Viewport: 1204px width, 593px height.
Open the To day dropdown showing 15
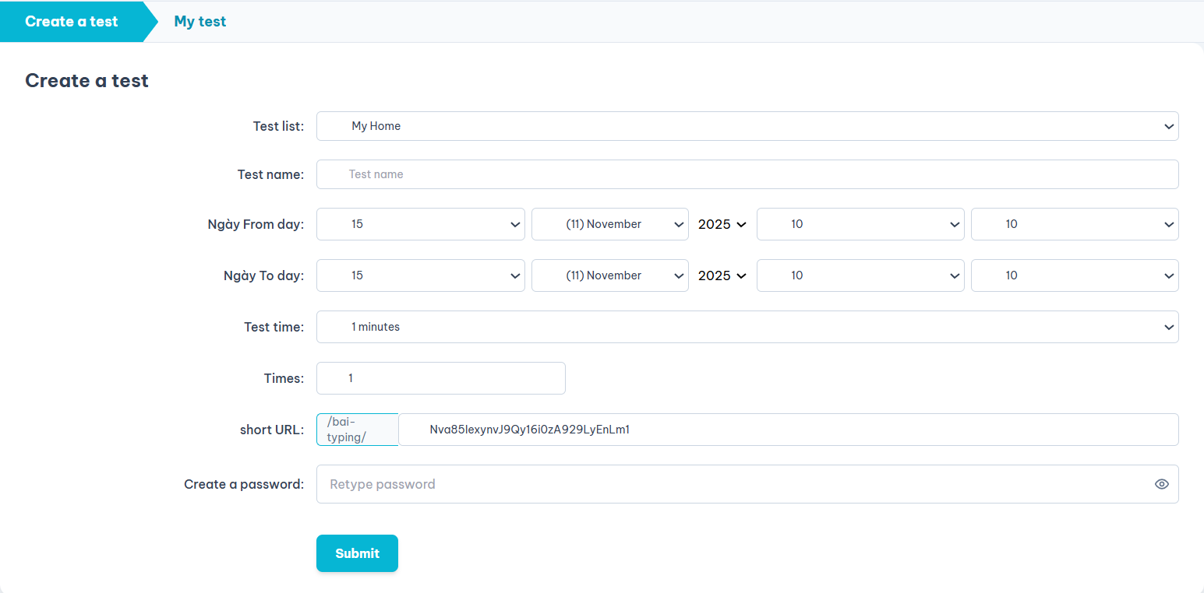420,275
